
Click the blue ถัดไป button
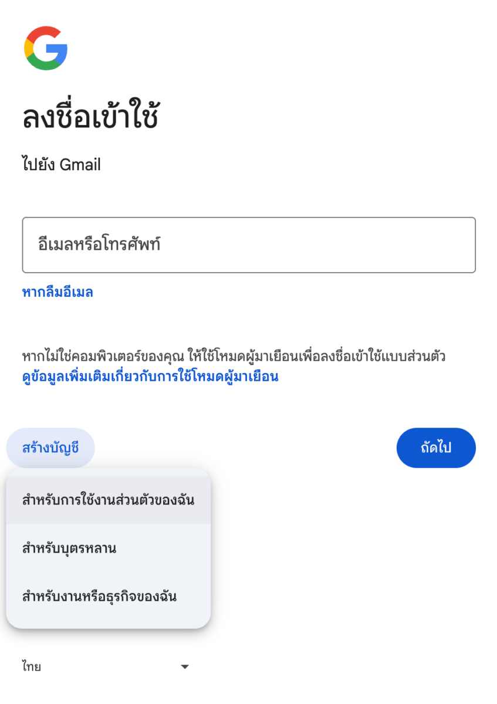point(436,448)
